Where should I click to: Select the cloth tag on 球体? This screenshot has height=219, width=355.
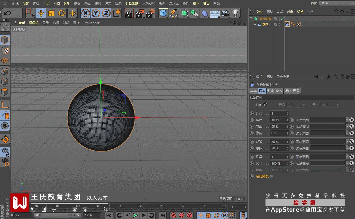[287, 24]
